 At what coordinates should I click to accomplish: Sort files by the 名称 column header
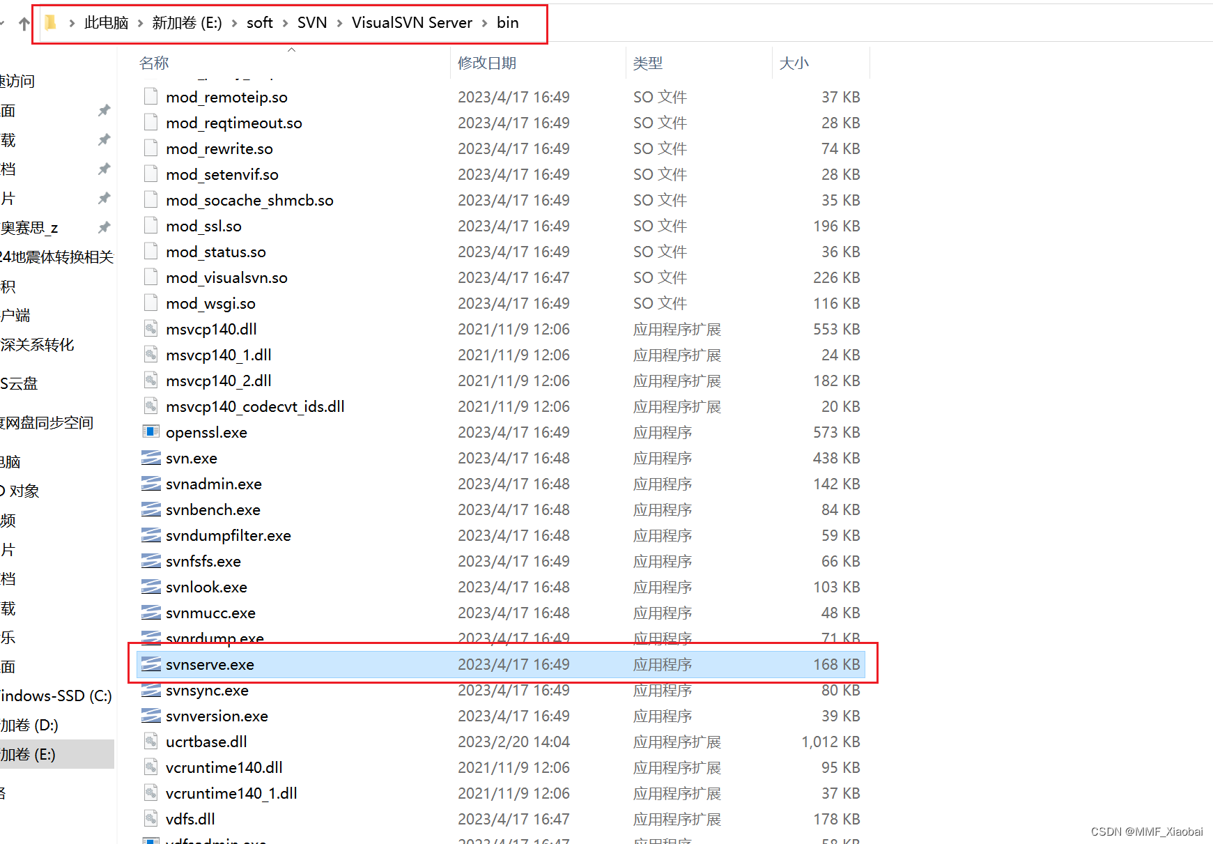154,63
